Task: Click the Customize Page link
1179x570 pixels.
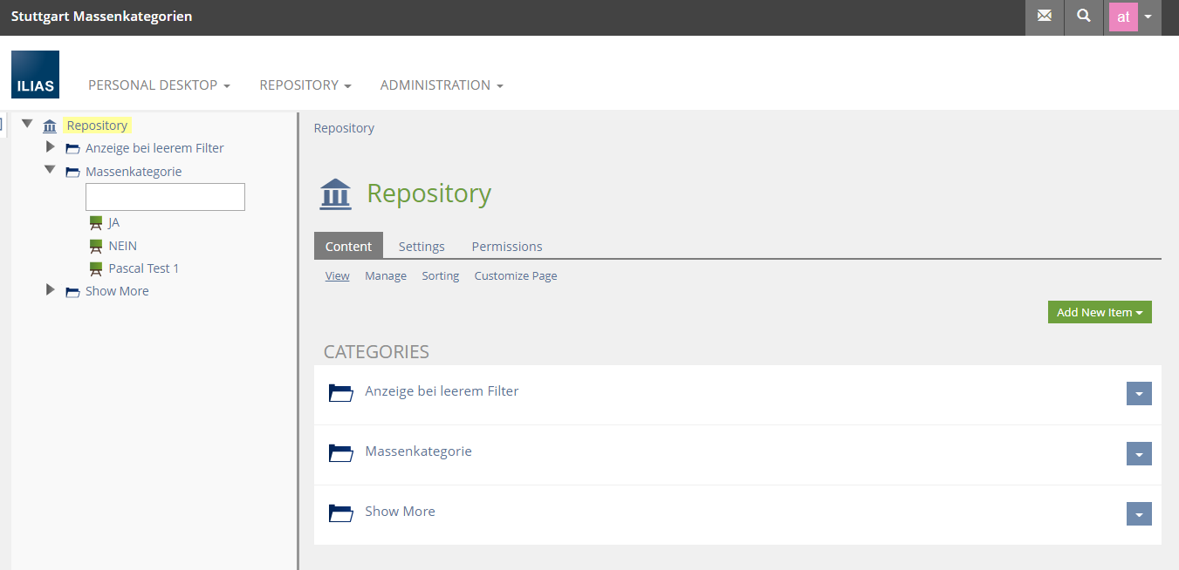Action: point(515,276)
